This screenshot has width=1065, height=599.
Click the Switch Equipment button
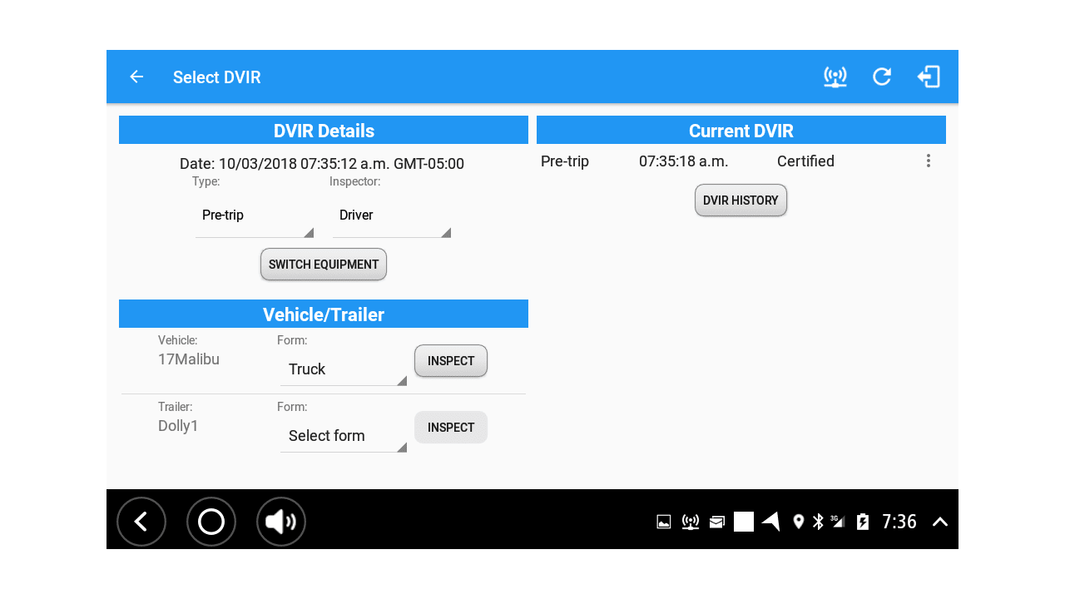324,265
